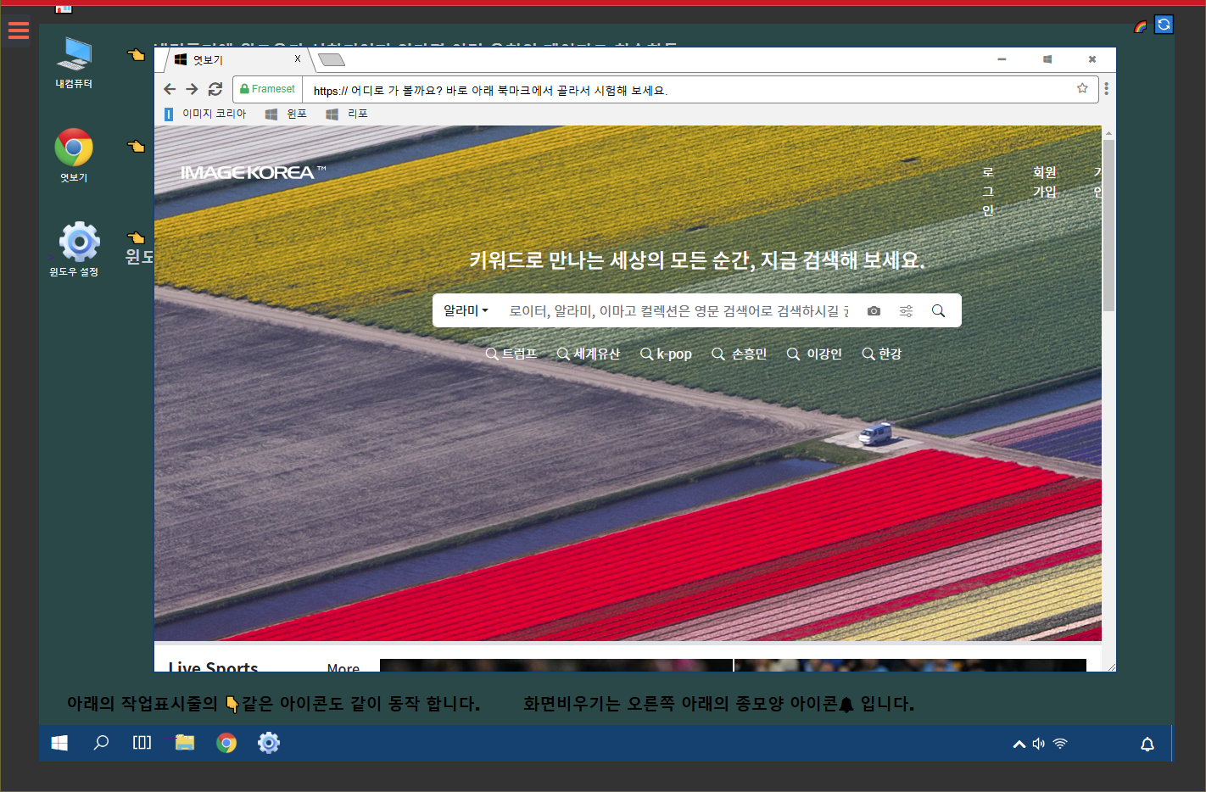Click the page vertical scrollbar thumb

click(1108, 225)
